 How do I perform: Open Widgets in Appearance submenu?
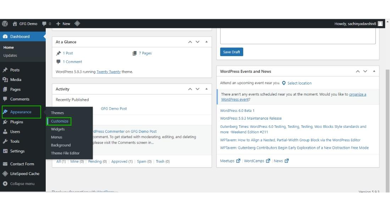pyautogui.click(x=58, y=129)
